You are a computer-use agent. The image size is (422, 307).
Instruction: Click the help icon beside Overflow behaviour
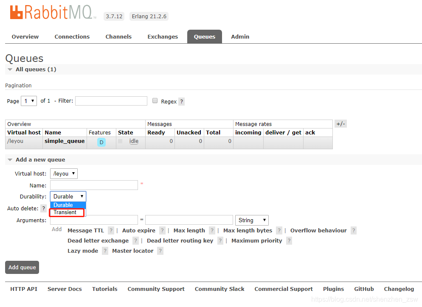click(x=354, y=230)
